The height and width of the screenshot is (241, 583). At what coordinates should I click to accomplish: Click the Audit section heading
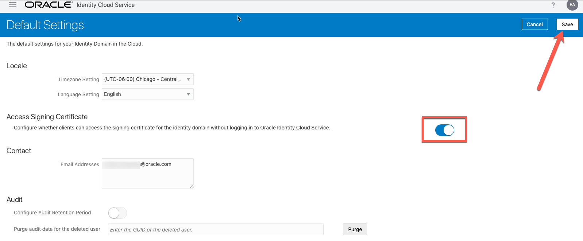pyautogui.click(x=15, y=199)
